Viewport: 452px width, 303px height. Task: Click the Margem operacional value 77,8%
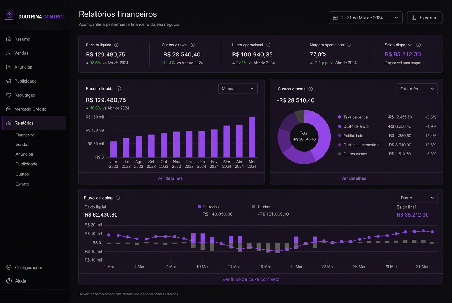pyautogui.click(x=318, y=54)
